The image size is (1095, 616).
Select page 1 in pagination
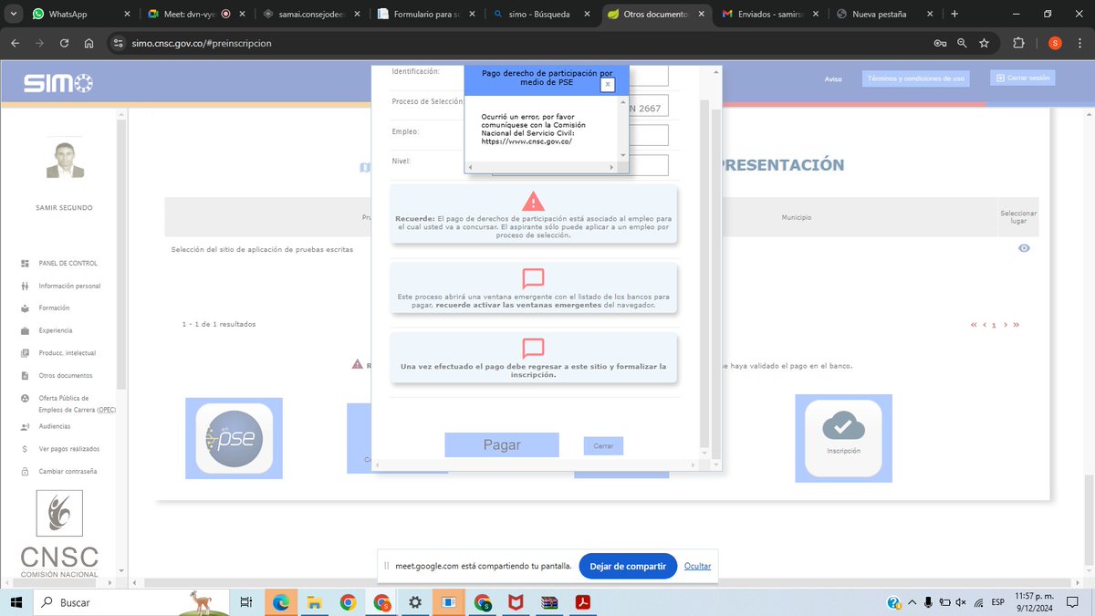coord(994,324)
